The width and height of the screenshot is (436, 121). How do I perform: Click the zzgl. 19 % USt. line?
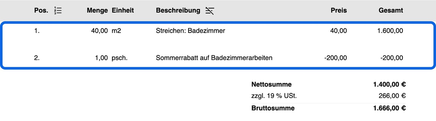click(x=328, y=96)
